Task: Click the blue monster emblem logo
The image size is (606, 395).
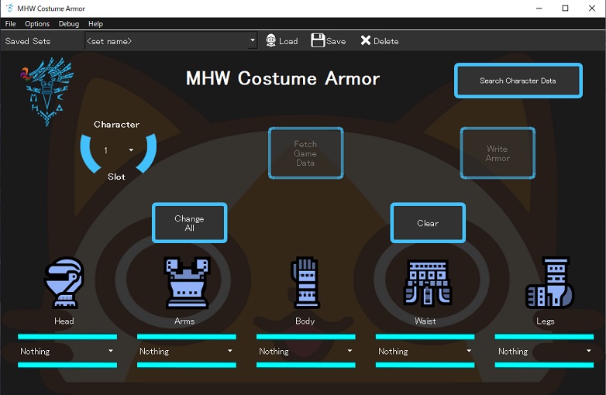Action: point(46,91)
